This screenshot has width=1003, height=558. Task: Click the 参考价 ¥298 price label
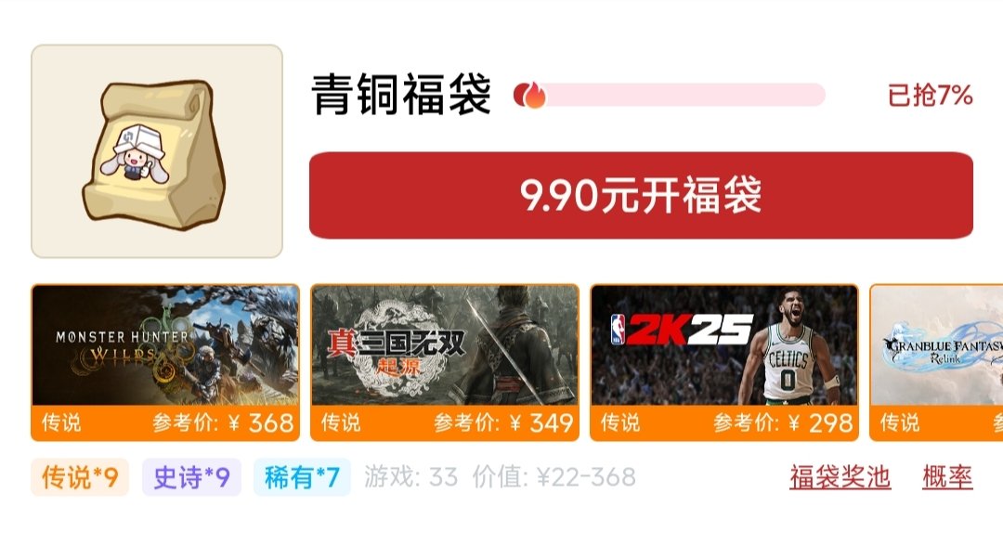[783, 423]
